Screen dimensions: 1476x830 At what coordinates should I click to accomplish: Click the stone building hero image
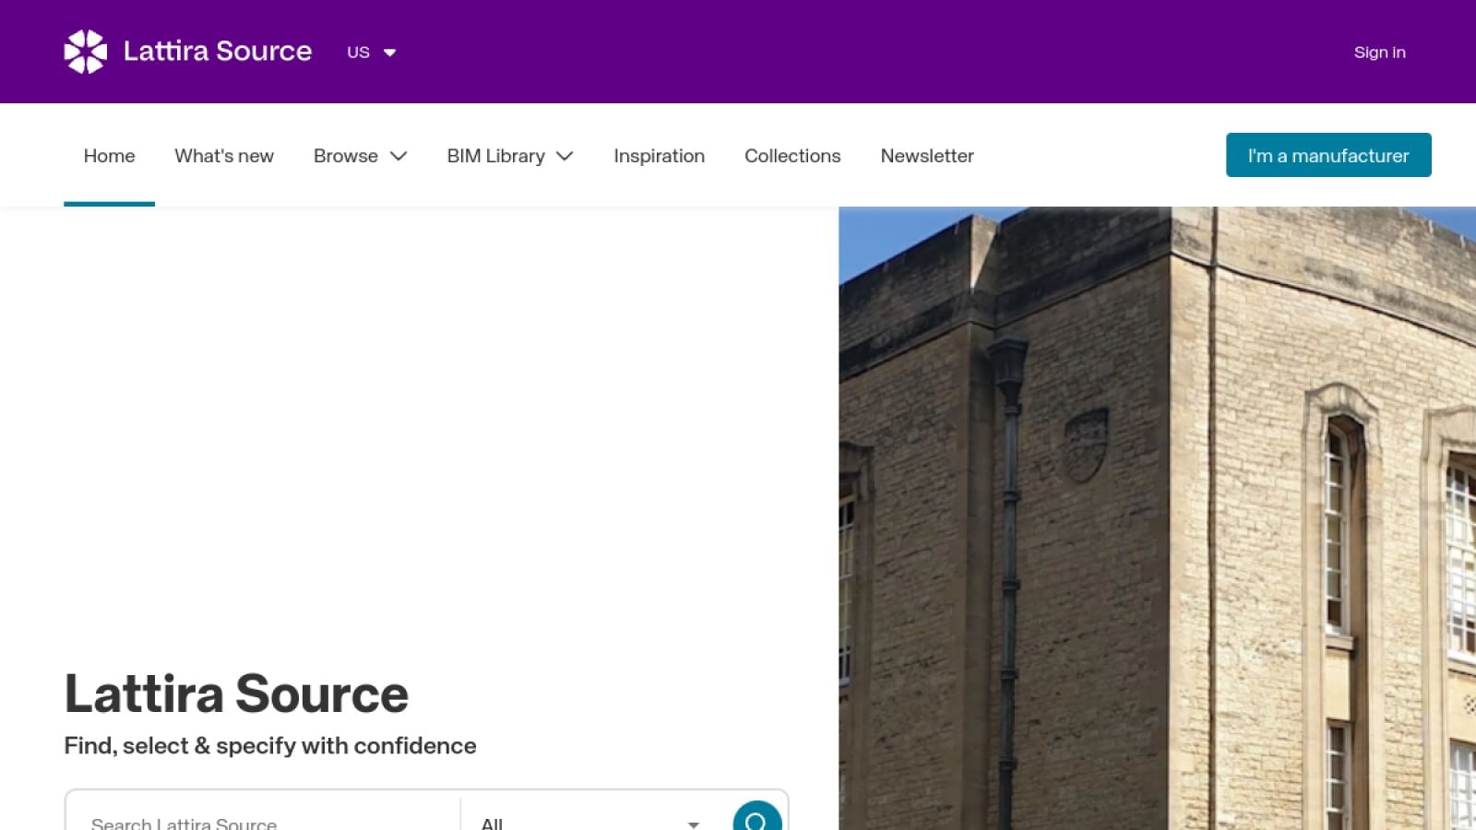pos(1157,518)
